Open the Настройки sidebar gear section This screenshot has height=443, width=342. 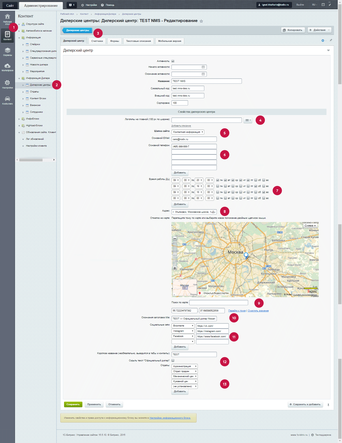coord(8,84)
